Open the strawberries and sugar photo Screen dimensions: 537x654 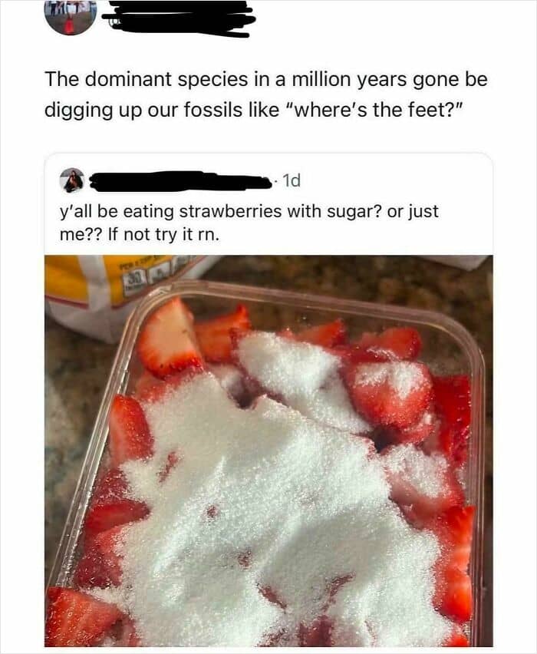click(268, 451)
